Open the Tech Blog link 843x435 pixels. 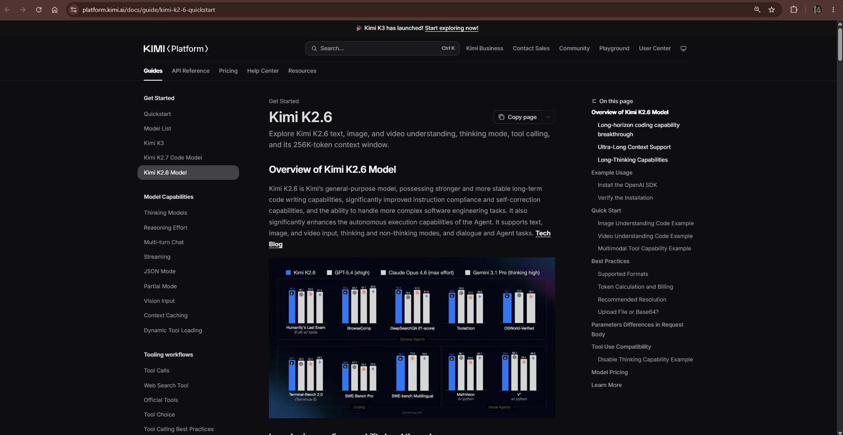543,233
